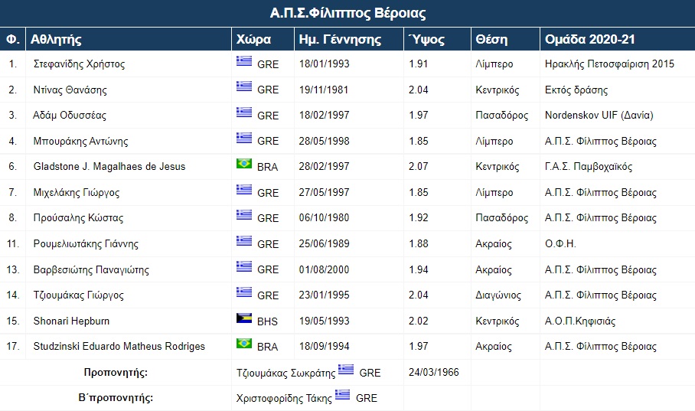Viewport: 695px width, 411px height.
Task: Select the player name Μπουράκης Αντώνης
Action: 80,142
